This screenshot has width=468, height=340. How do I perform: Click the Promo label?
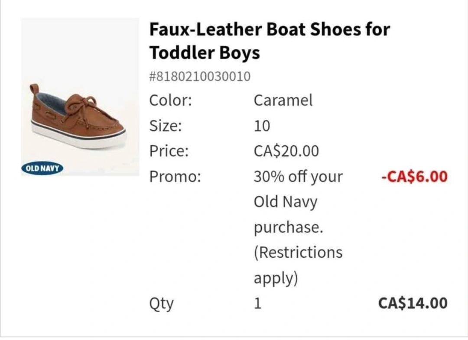pos(175,177)
